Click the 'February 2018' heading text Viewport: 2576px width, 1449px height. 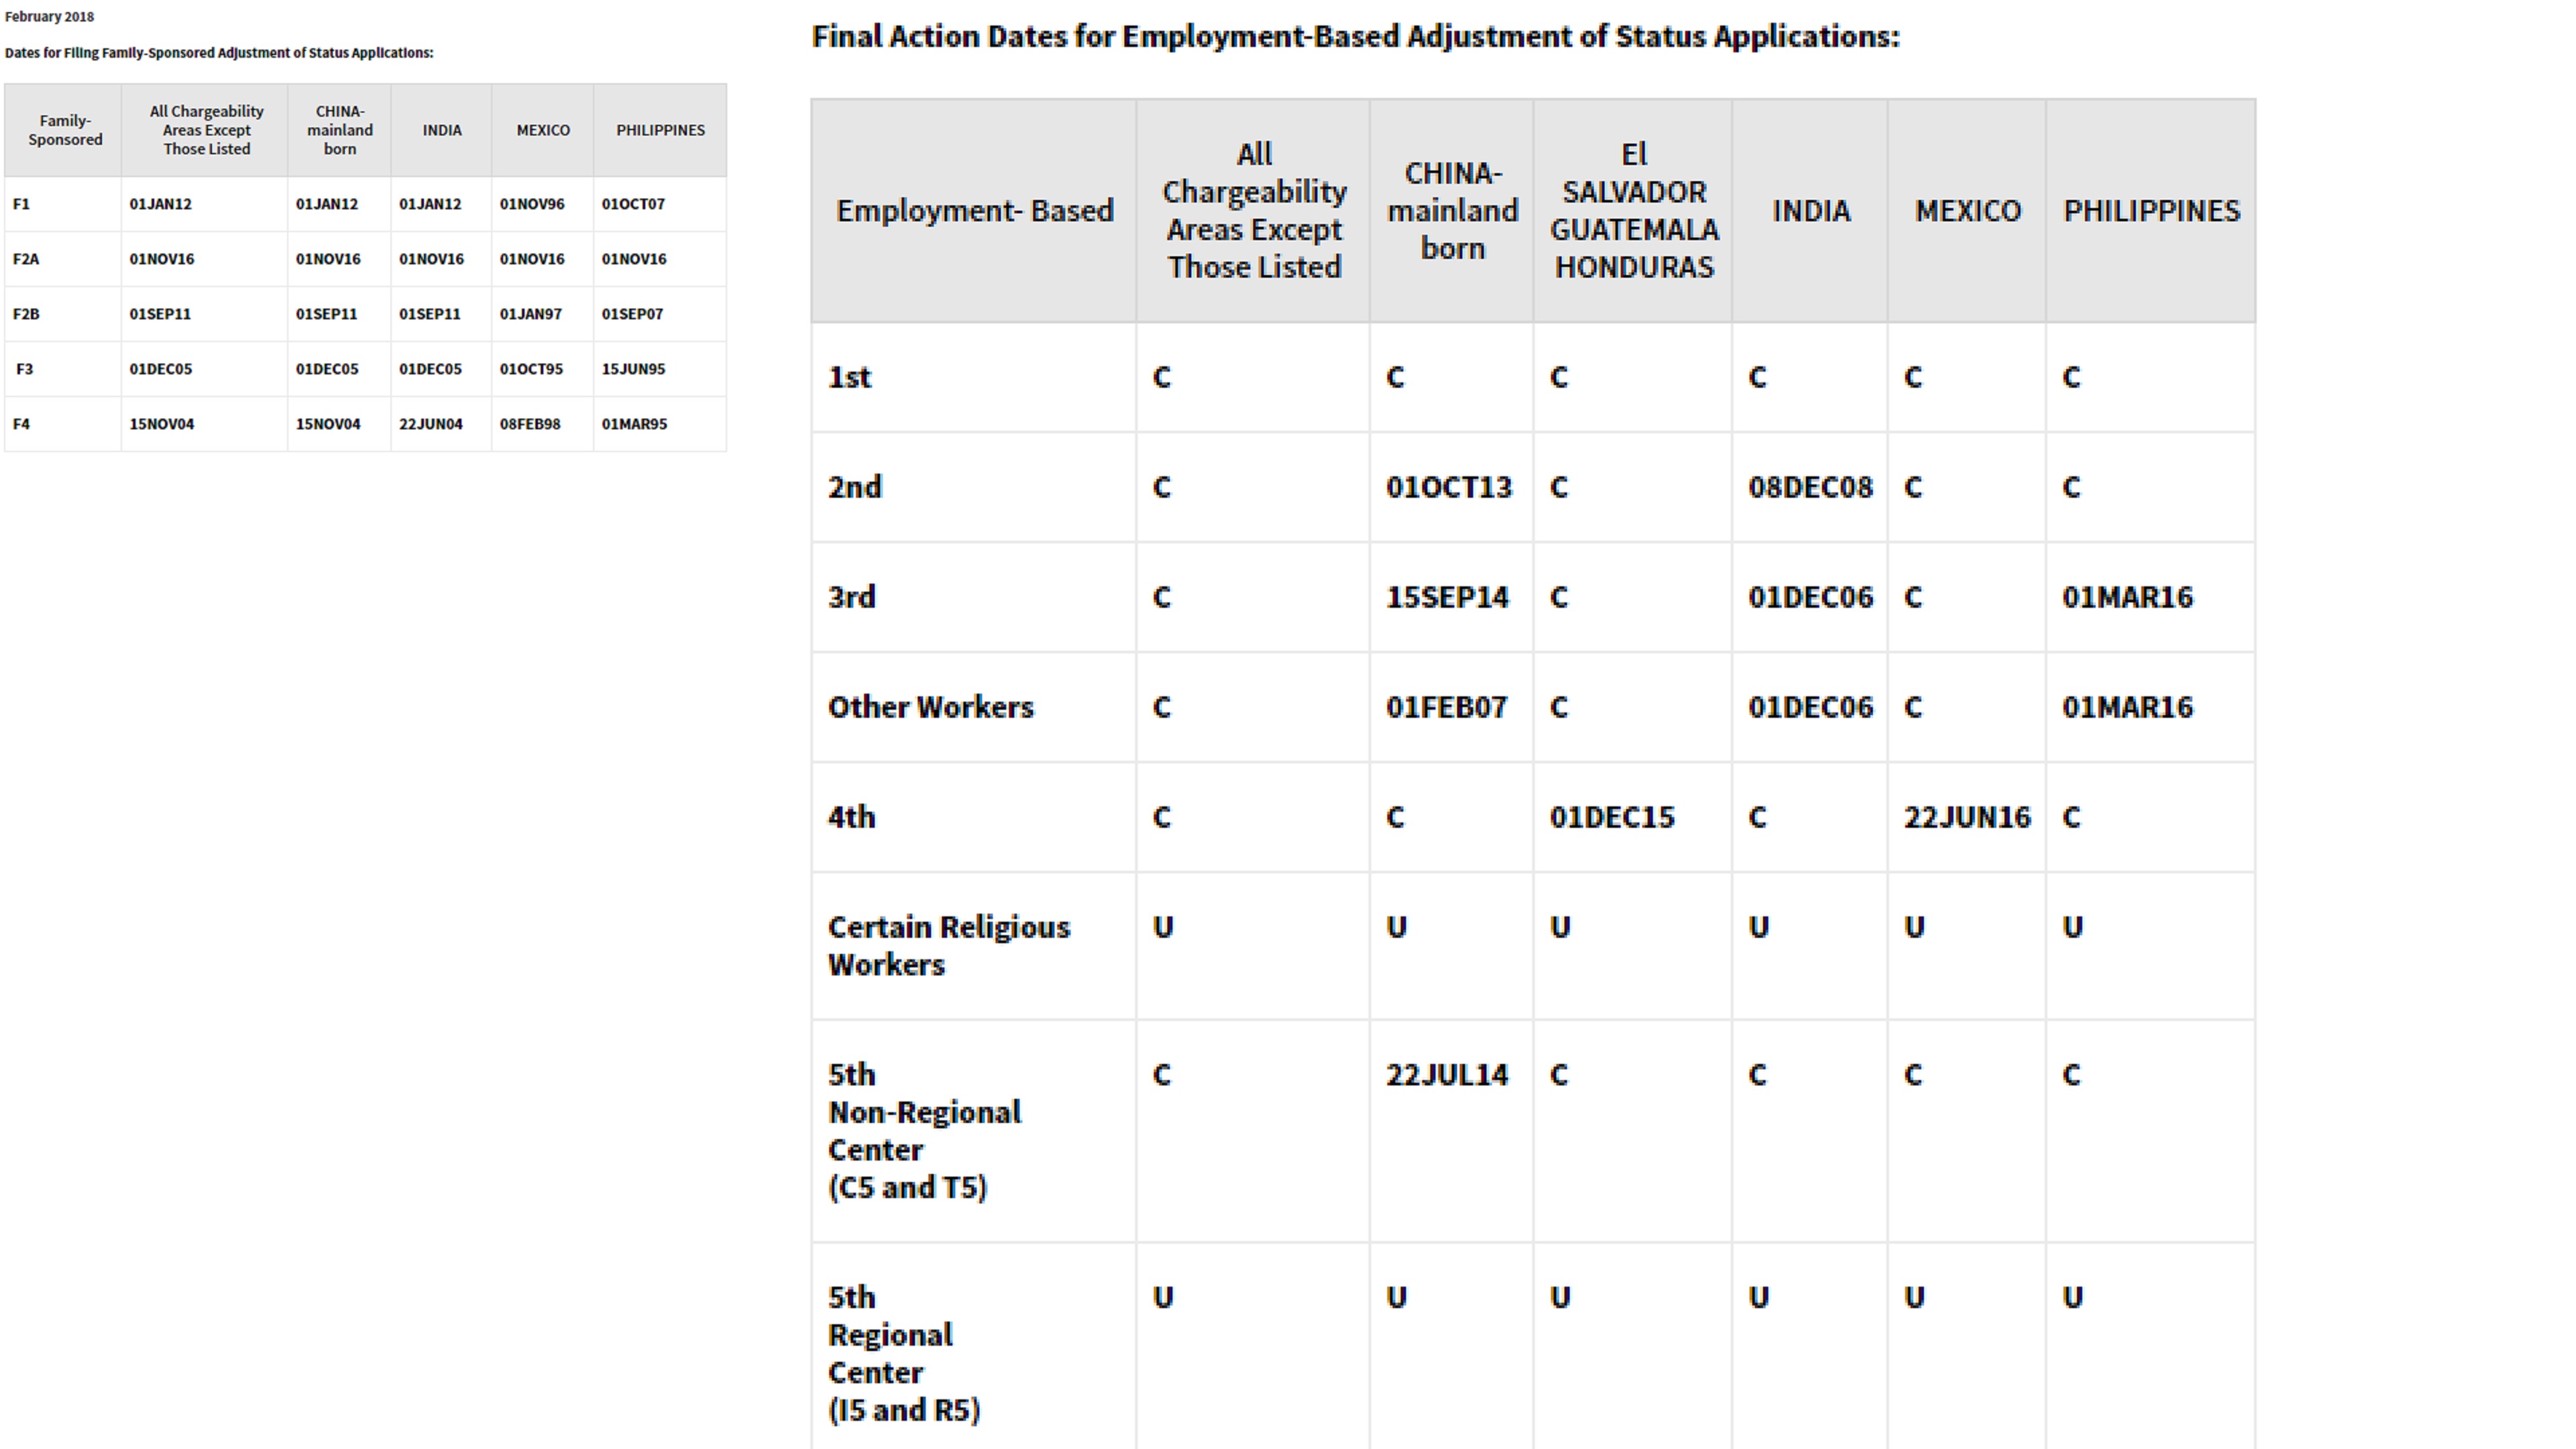[49, 17]
